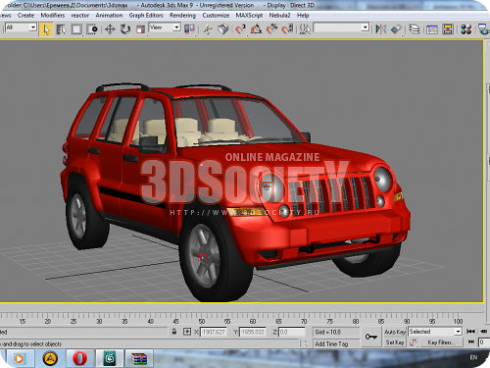Toggle the Selection Lock padlock

pyautogui.click(x=174, y=332)
